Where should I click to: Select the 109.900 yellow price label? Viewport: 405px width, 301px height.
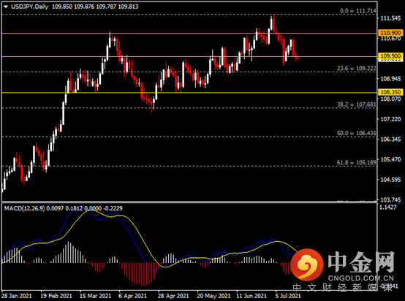point(390,56)
